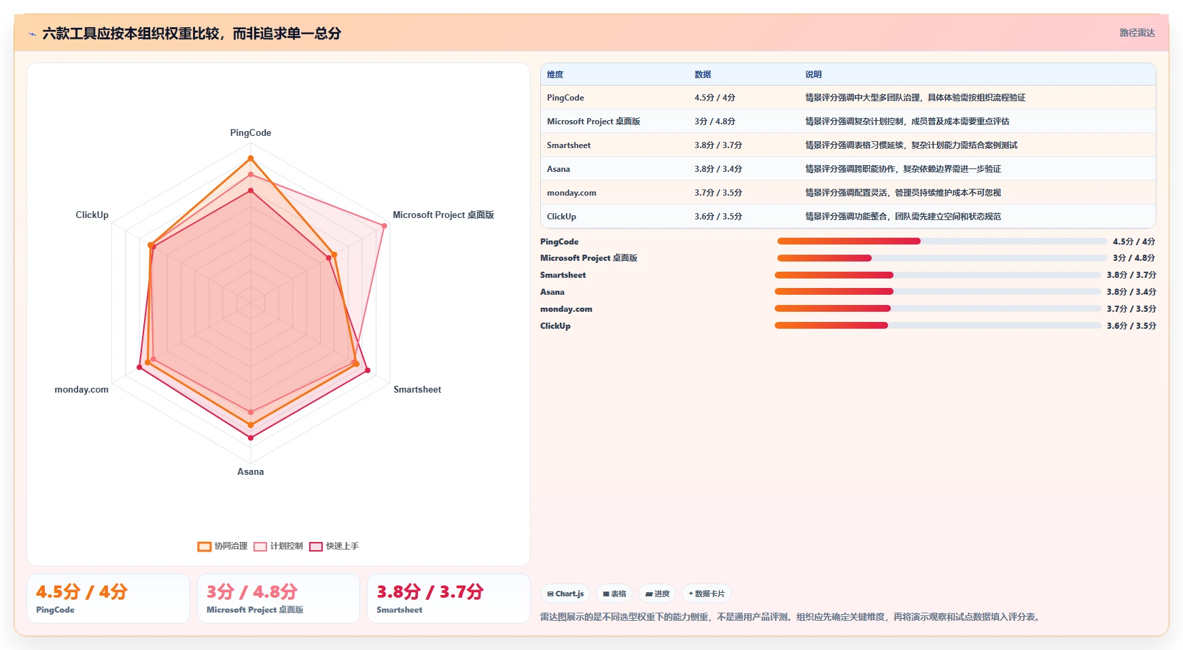This screenshot has height=650, width=1183.
Task: Click the 进度 chip
Action: coord(657,594)
